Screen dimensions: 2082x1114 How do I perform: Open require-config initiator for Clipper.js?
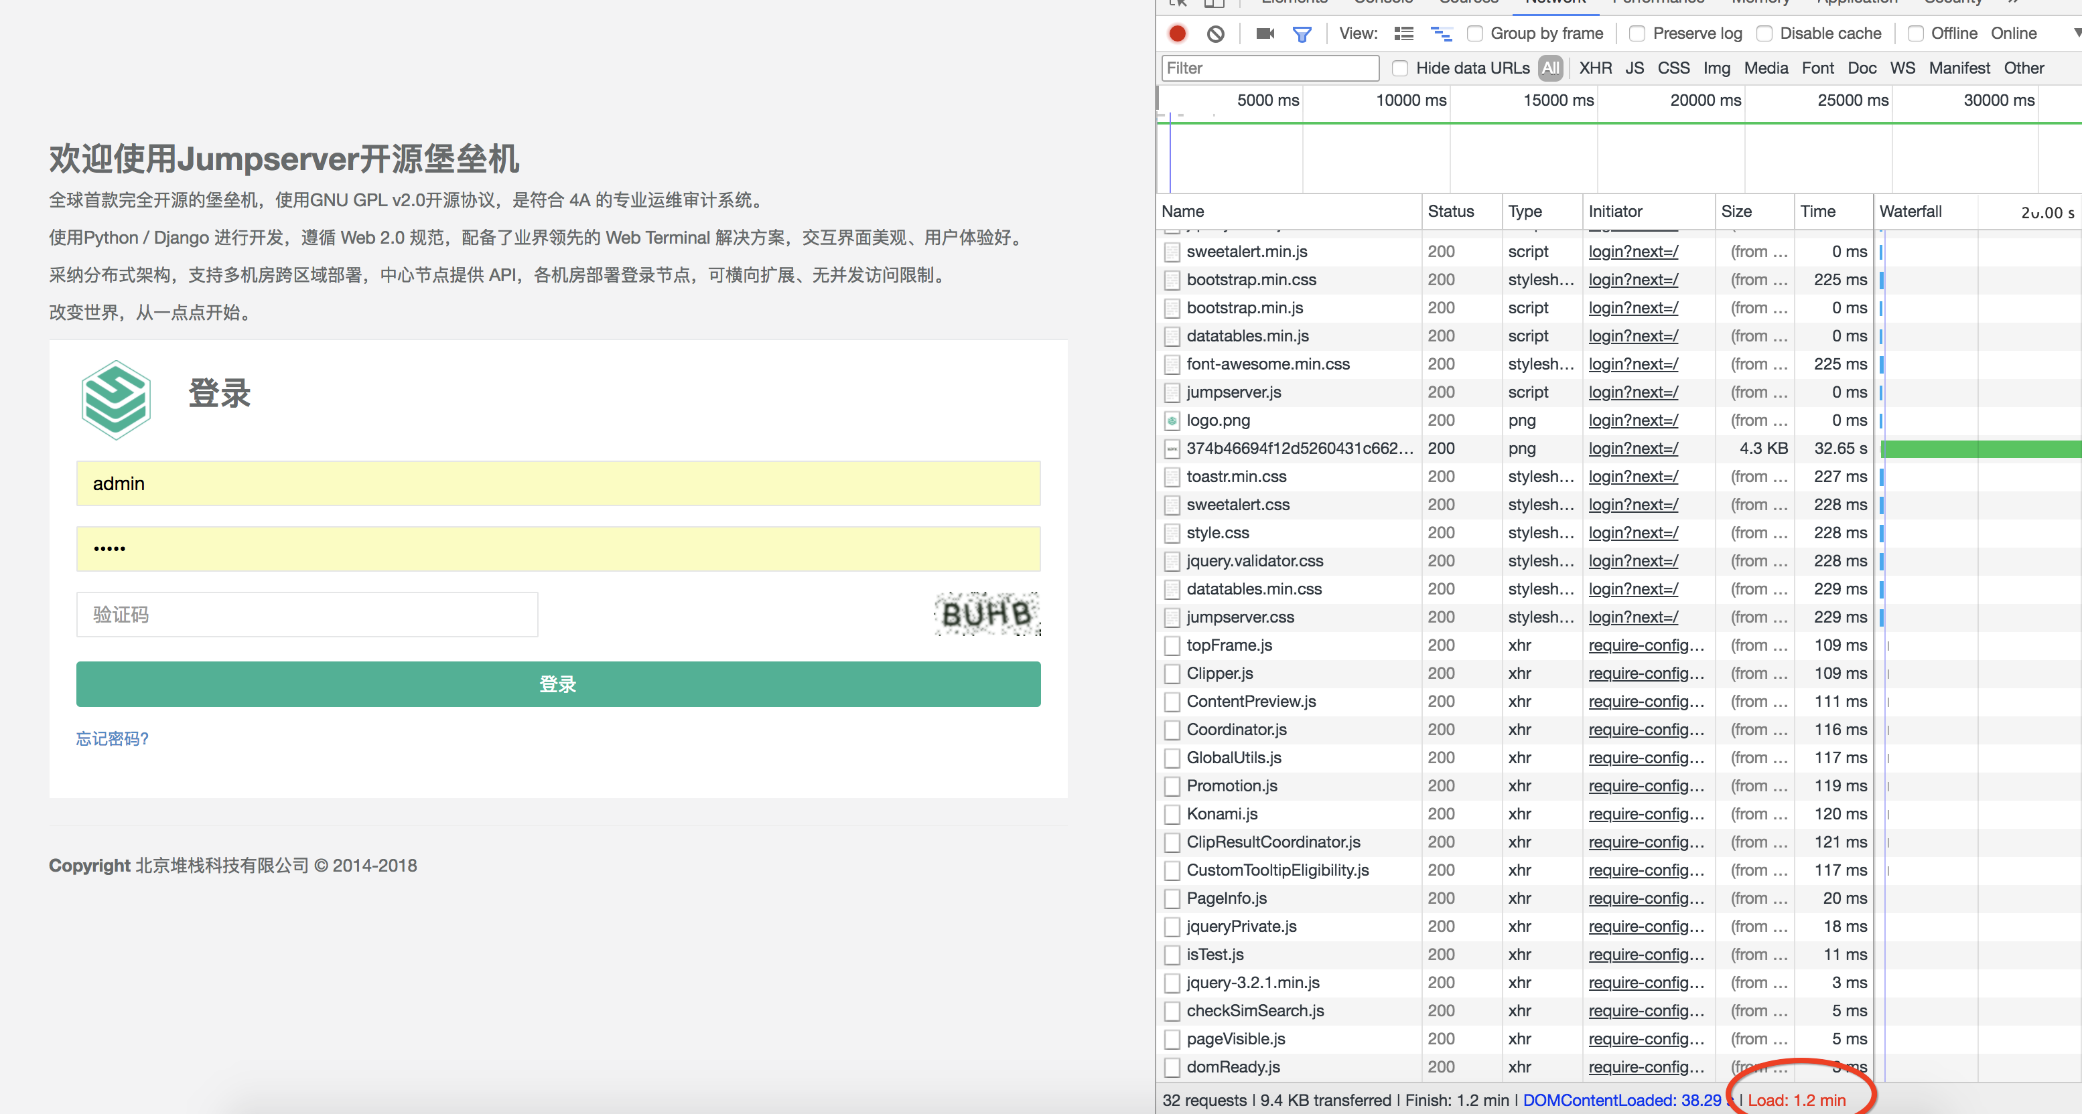(1645, 673)
